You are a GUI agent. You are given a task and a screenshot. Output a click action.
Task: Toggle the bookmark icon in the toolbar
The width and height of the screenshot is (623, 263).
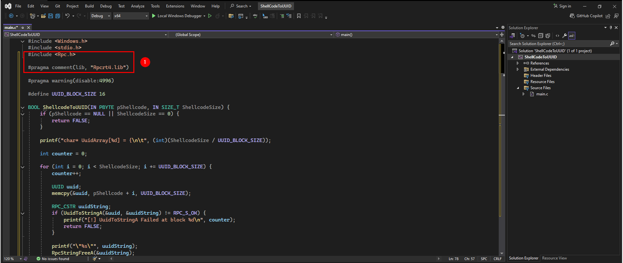[x=299, y=16]
